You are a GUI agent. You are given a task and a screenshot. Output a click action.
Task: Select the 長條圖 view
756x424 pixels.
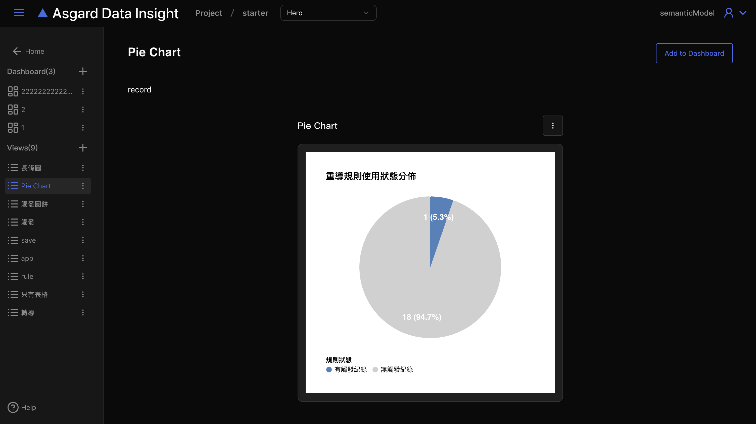[x=31, y=168]
